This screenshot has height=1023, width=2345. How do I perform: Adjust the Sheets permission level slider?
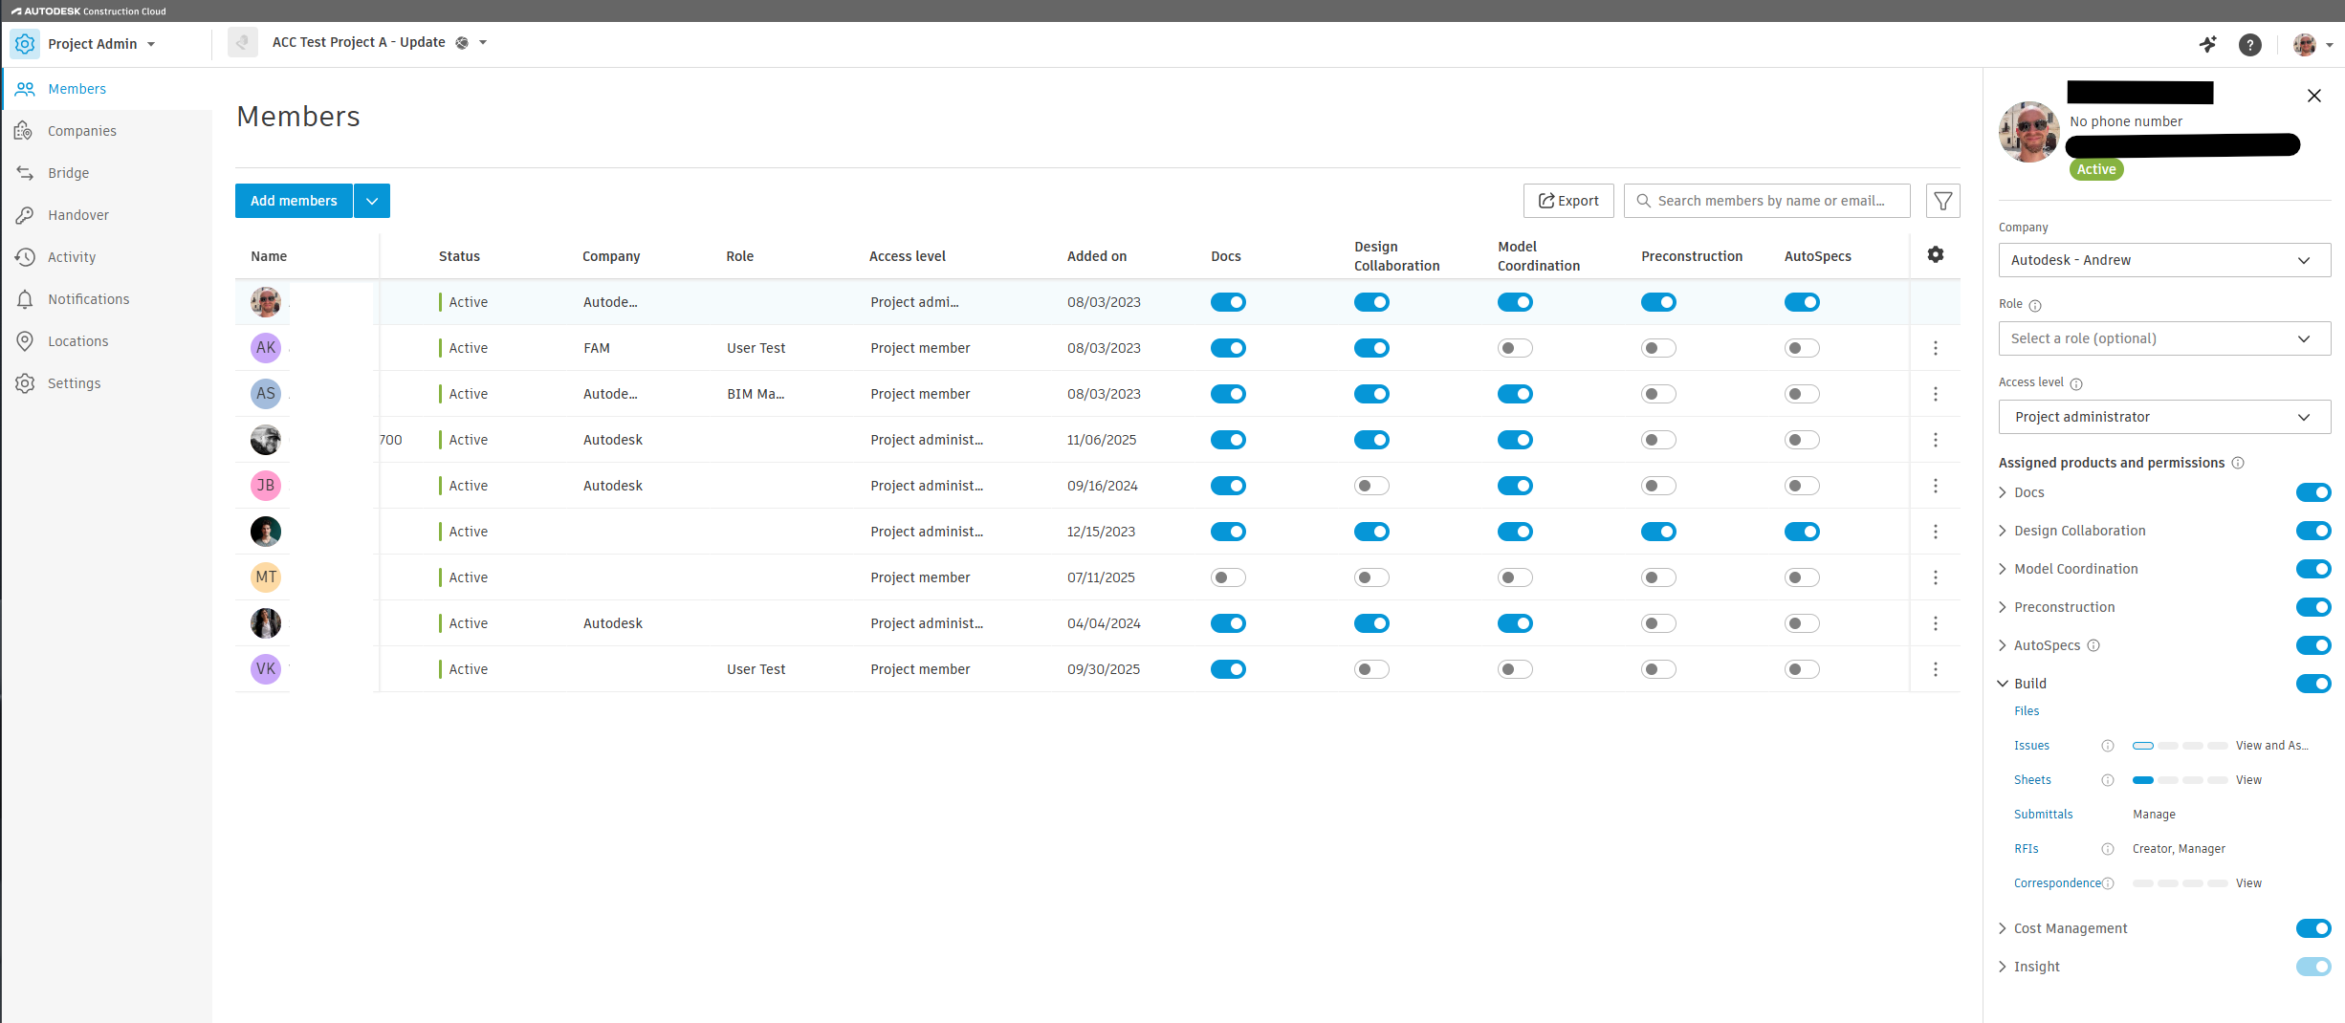pos(2180,780)
